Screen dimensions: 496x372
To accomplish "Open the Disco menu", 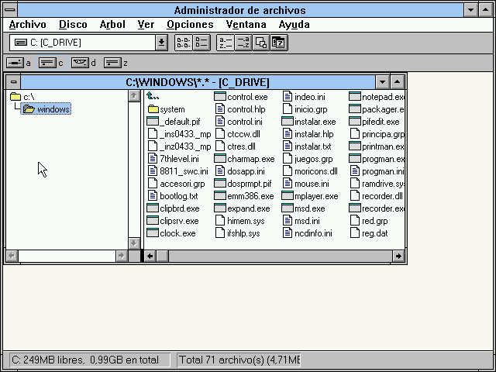I will (x=73, y=24).
